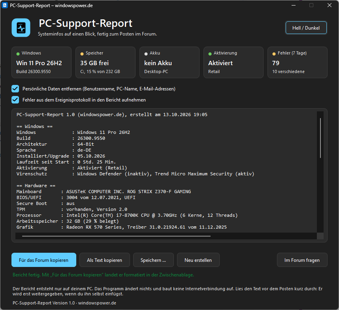
Task: Uncheck 'Persönliche Daten entfernen' checkbox
Action: pyautogui.click(x=15, y=89)
